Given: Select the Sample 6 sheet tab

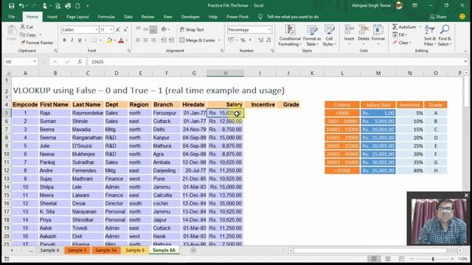Looking at the screenshot, I should coord(135,250).
